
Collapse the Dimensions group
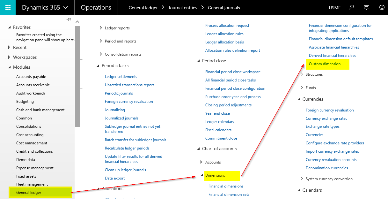[201, 175]
